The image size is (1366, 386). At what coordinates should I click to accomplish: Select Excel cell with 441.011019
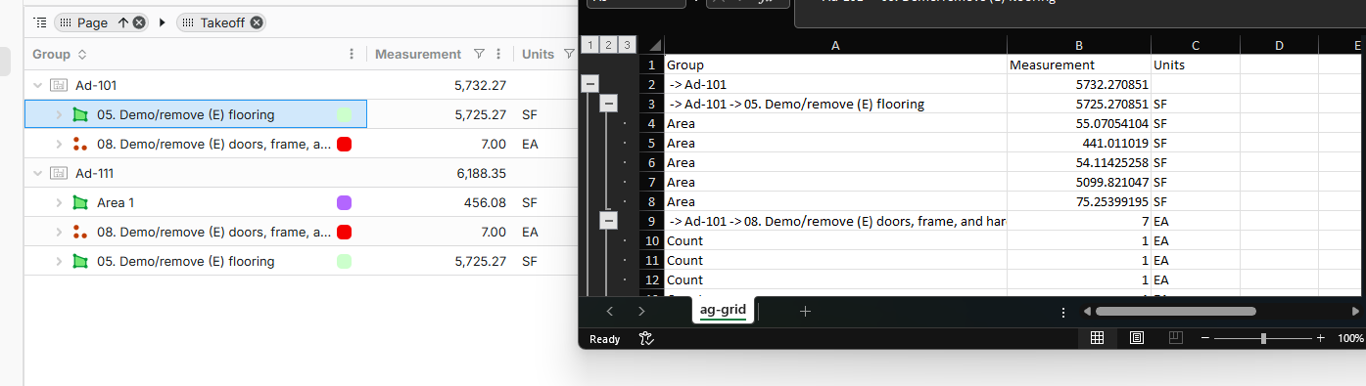1079,143
